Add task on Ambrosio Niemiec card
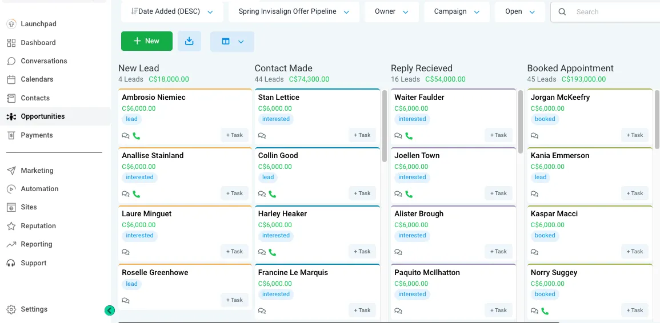 [234, 135]
